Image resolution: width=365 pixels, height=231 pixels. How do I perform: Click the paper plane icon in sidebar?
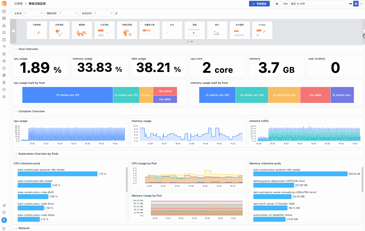(x=4, y=205)
